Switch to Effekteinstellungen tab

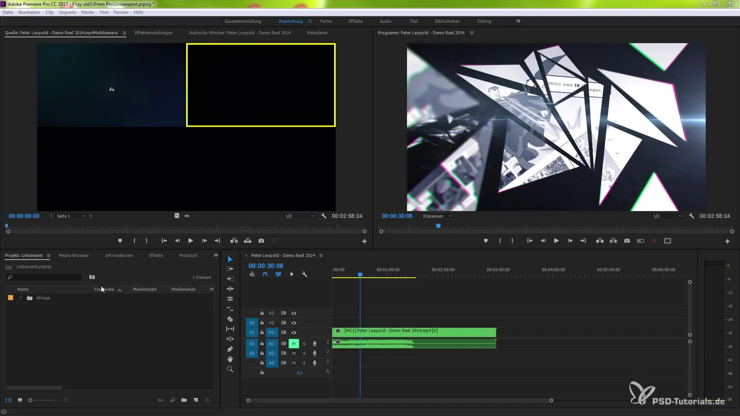154,33
